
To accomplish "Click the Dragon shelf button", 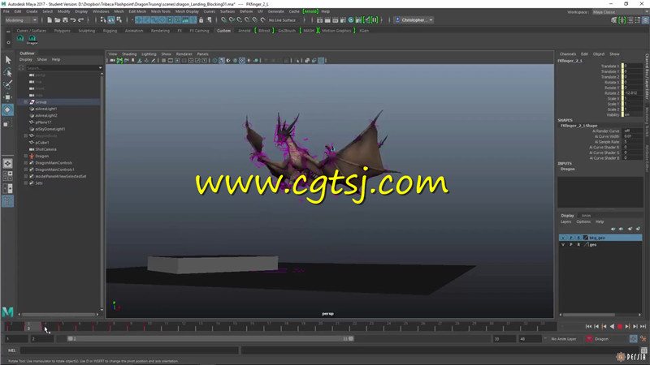I will [x=32, y=39].
